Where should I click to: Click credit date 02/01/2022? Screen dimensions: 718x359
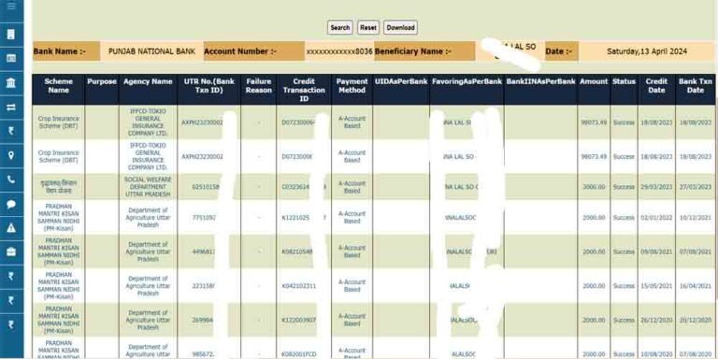point(656,218)
